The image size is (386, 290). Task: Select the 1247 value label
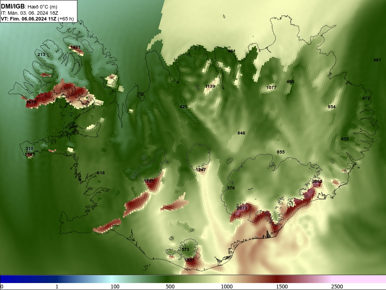tap(201, 170)
